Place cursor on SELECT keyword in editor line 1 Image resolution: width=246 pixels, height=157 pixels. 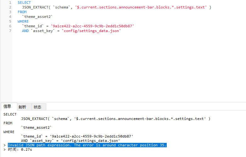tap(24, 3)
